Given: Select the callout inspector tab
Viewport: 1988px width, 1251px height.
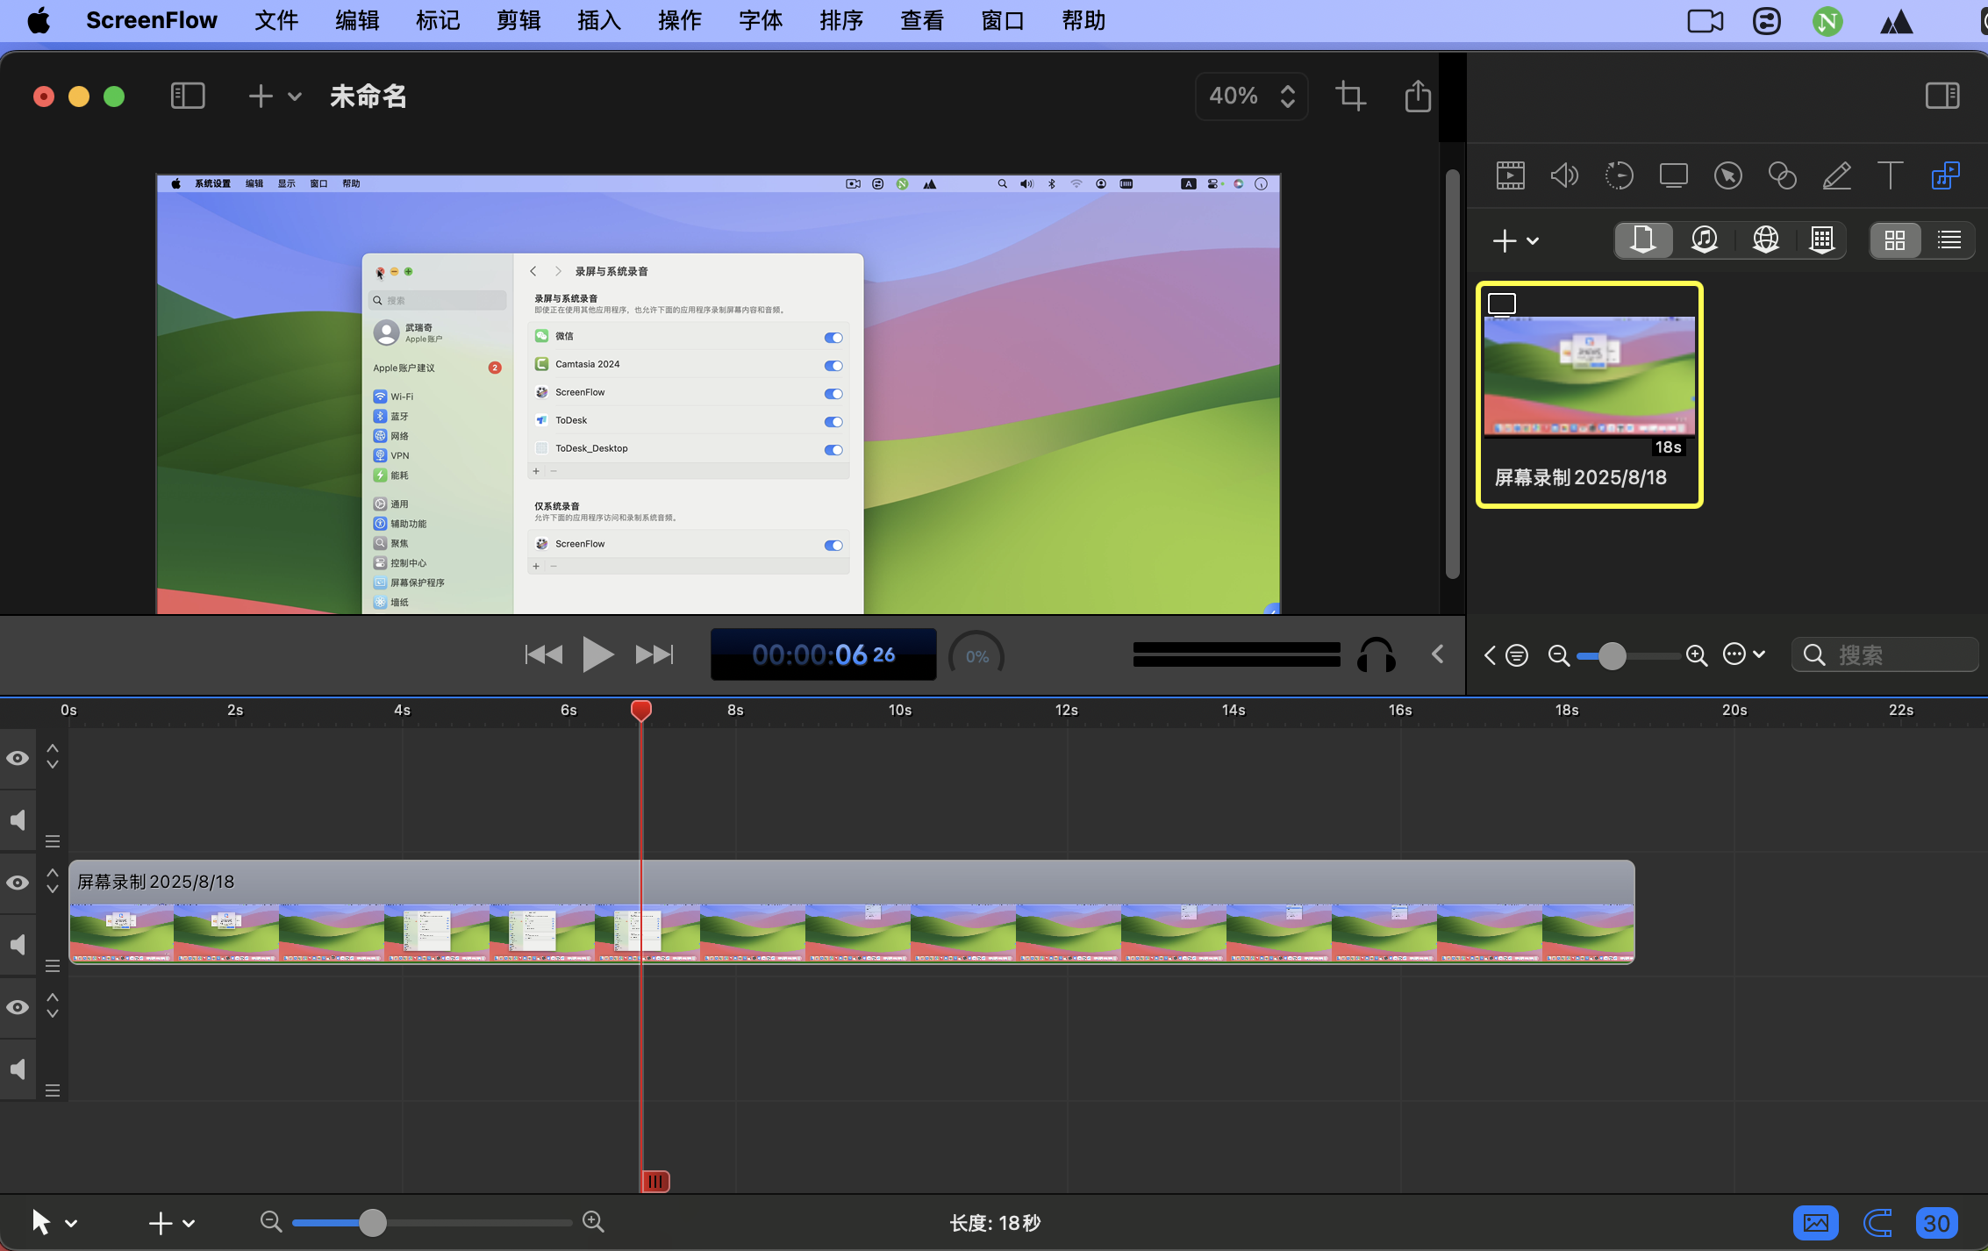Looking at the screenshot, I should pyautogui.click(x=1727, y=175).
